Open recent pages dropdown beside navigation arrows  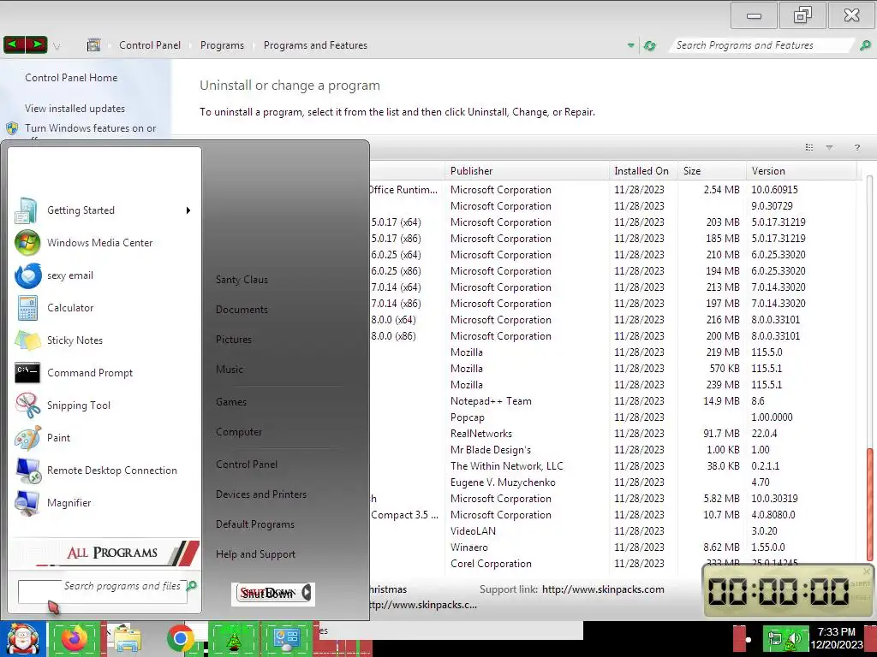click(x=57, y=46)
